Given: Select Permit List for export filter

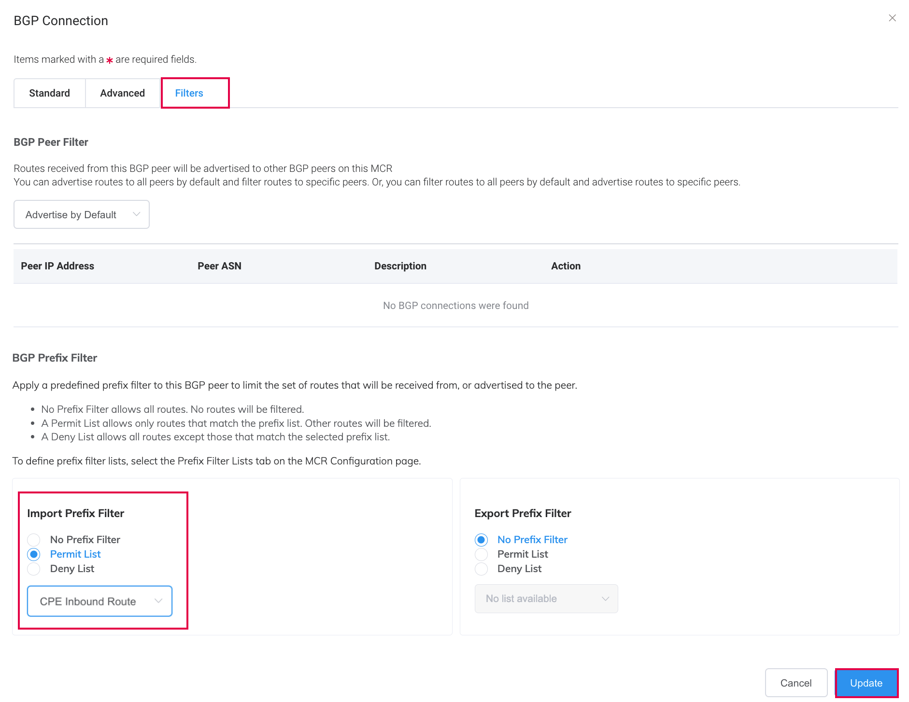Looking at the screenshot, I should (x=481, y=554).
